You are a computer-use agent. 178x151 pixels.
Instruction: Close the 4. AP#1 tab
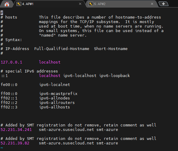(x=80, y=4)
